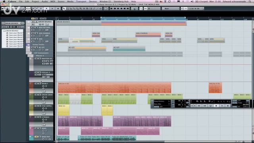Open the New/Mix MIDI record mode dropdown
254x143 pixels.
click(x=162, y=104)
